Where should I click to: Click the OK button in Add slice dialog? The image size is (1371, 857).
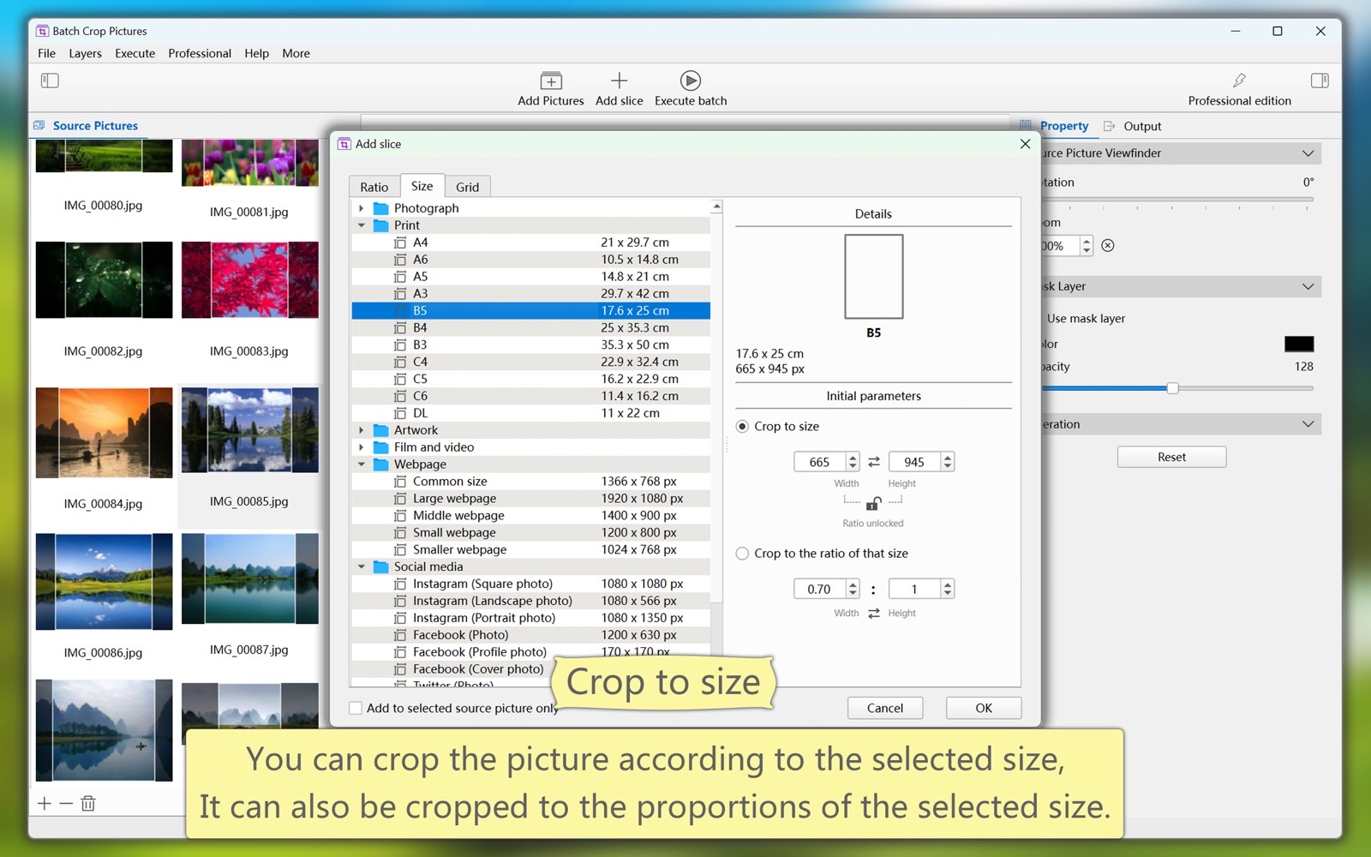[x=983, y=708]
